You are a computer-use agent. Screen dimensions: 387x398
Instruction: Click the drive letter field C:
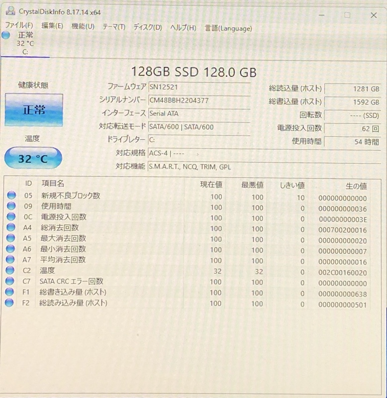199,140
